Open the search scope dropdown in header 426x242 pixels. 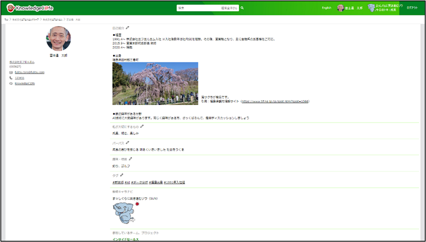(x=230, y=9)
